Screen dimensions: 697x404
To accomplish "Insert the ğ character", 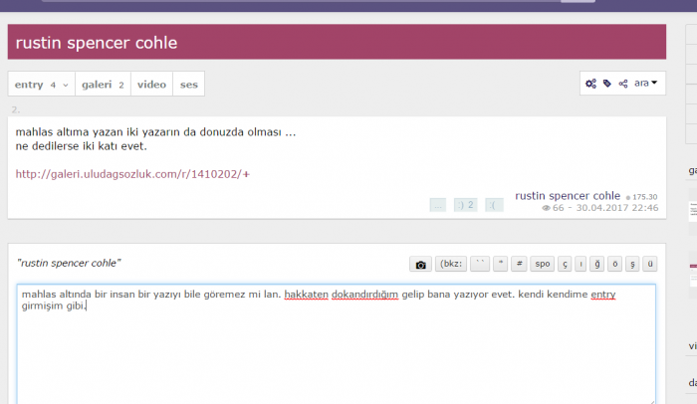I will click(x=597, y=265).
